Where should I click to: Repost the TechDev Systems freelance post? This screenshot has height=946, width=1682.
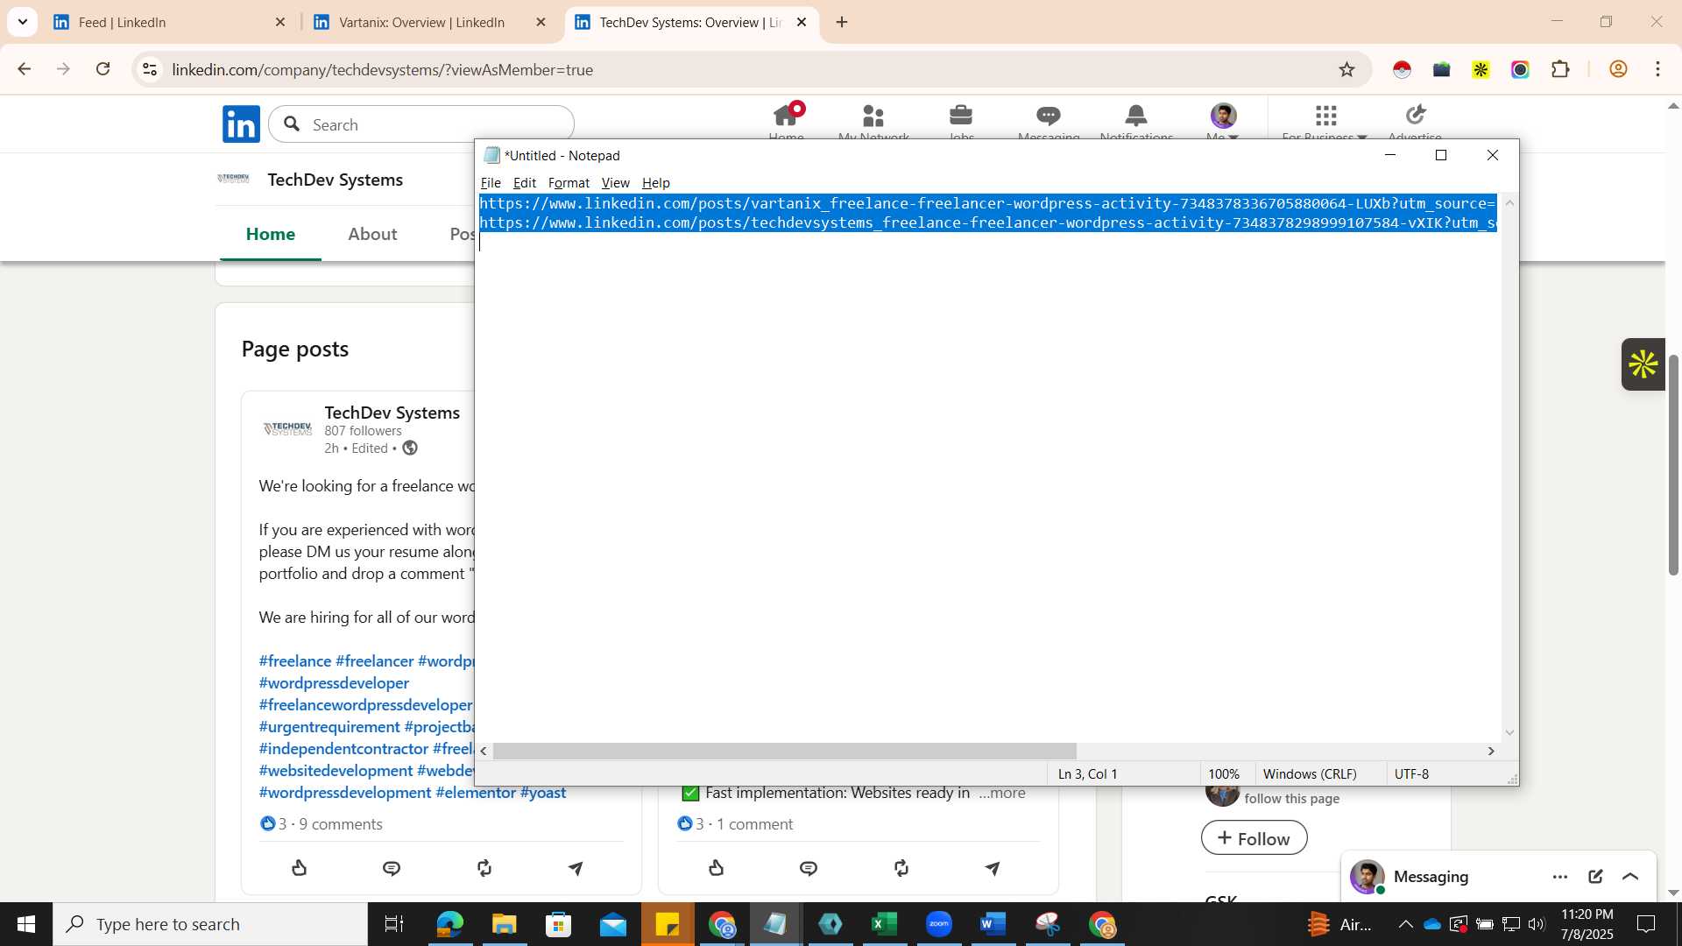click(x=484, y=868)
